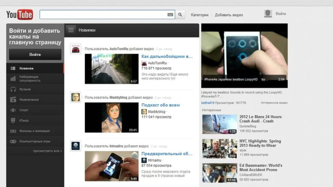Open Ed Bassmaster: World's Most Accident Prone
The height and width of the screenshot is (187, 333).
(261, 168)
